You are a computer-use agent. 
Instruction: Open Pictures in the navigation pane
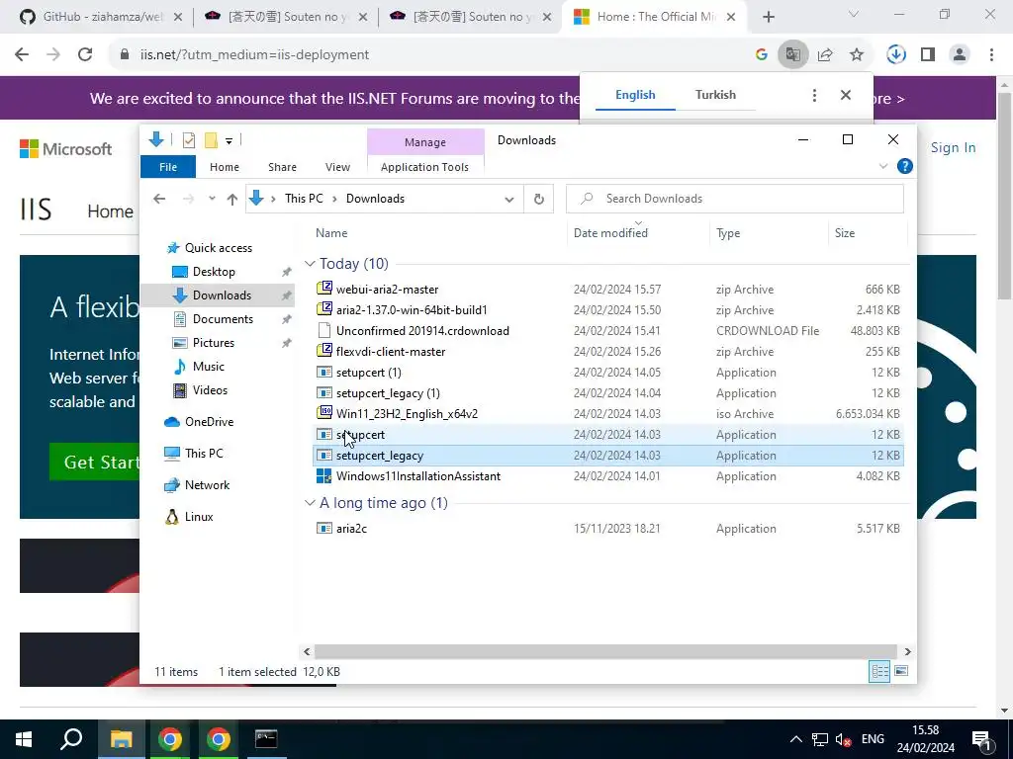coord(214,343)
